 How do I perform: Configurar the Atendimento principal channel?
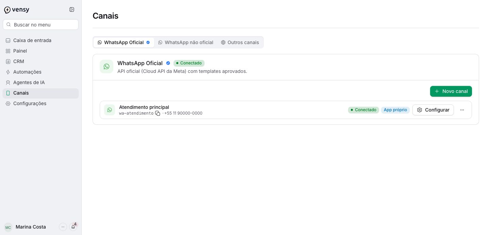pos(433,110)
